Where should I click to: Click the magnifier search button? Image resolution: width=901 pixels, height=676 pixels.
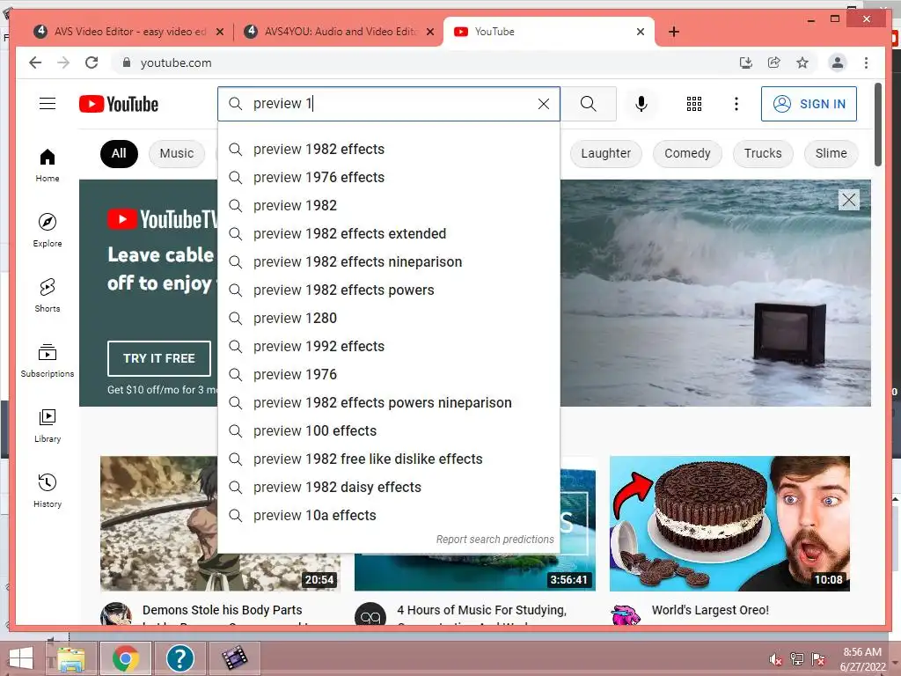pos(589,104)
